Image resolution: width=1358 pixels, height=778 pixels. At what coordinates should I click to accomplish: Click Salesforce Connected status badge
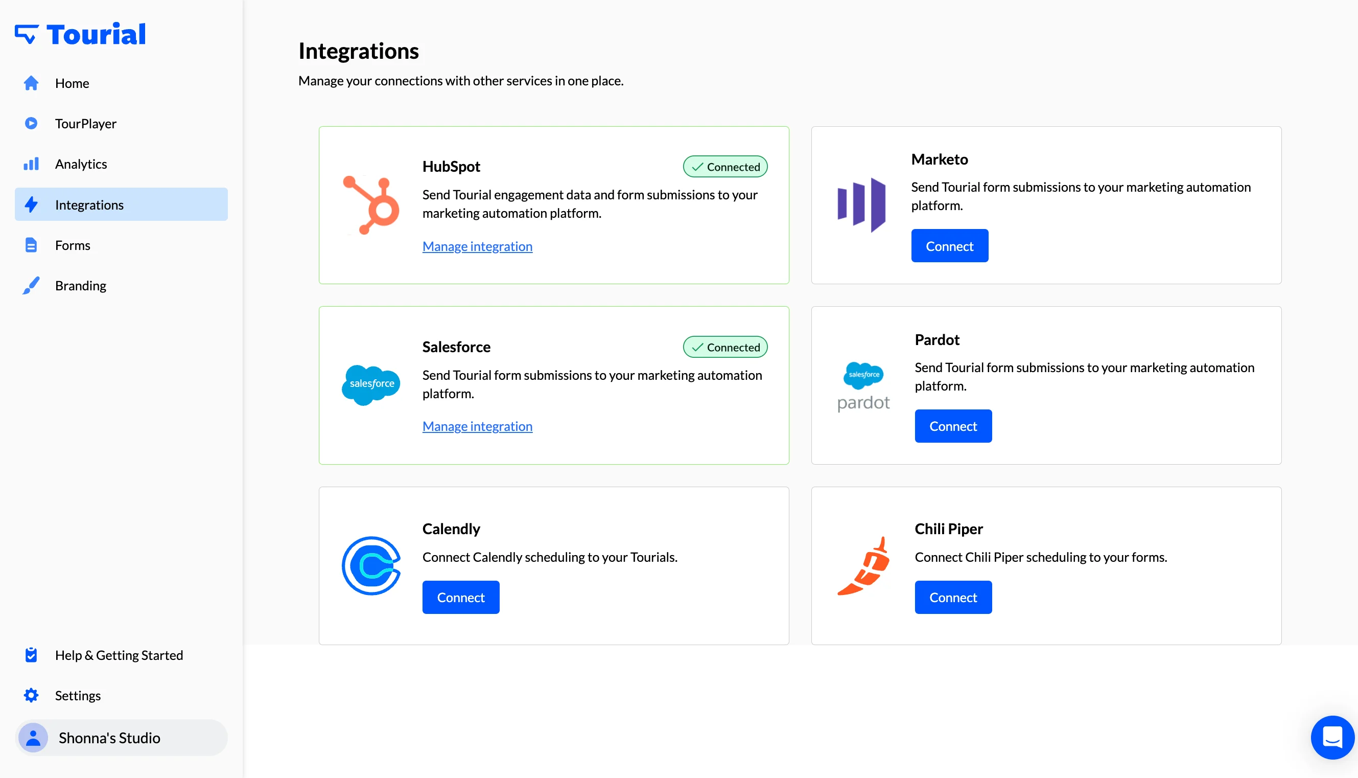tap(725, 347)
